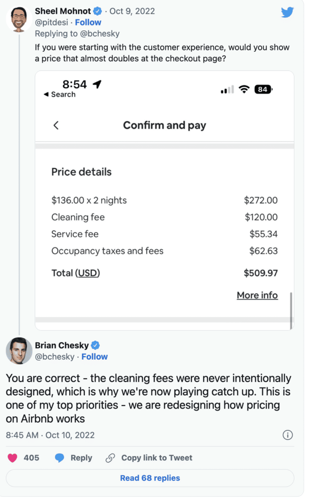Follow @pitdesi account

88,23
